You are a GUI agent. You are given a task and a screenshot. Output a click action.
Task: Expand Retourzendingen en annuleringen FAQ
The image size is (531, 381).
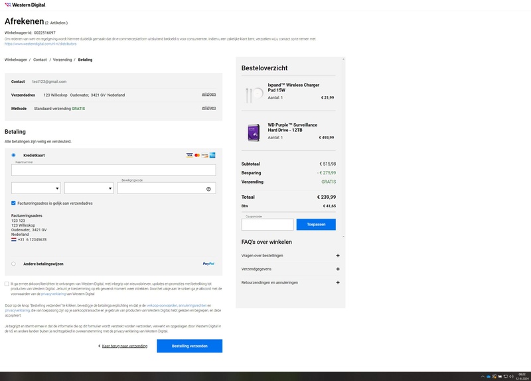[291, 283]
